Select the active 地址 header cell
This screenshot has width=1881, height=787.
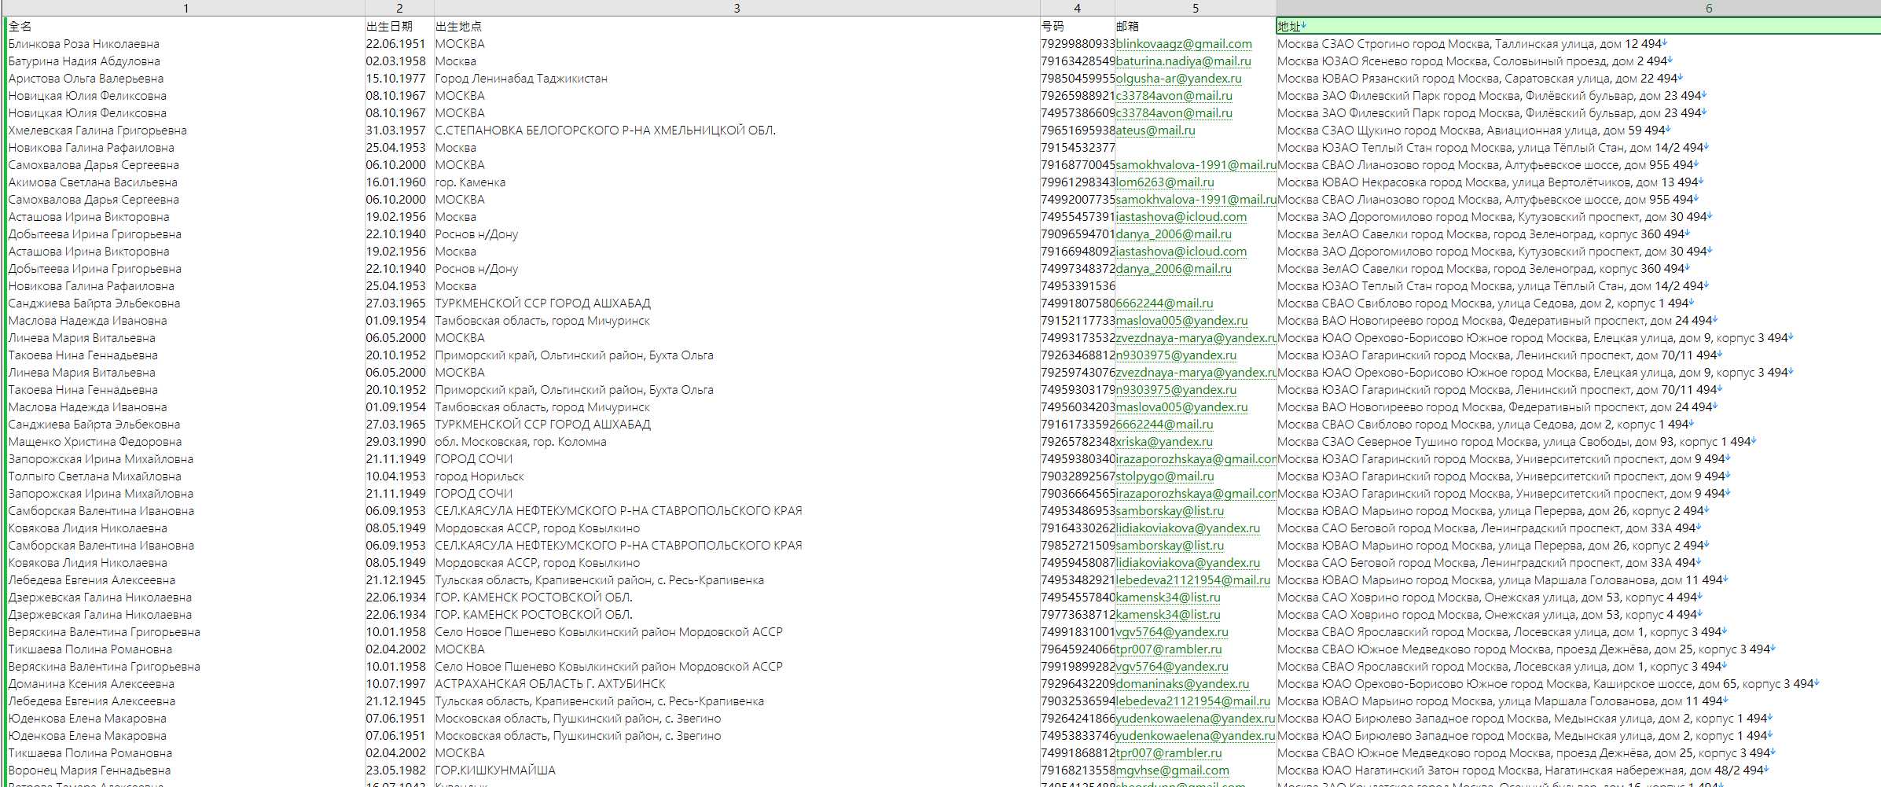point(1578,26)
